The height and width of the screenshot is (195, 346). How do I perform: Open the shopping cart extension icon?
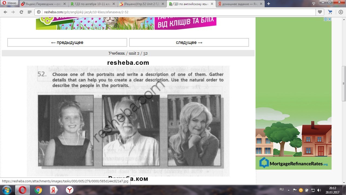[x=330, y=12]
